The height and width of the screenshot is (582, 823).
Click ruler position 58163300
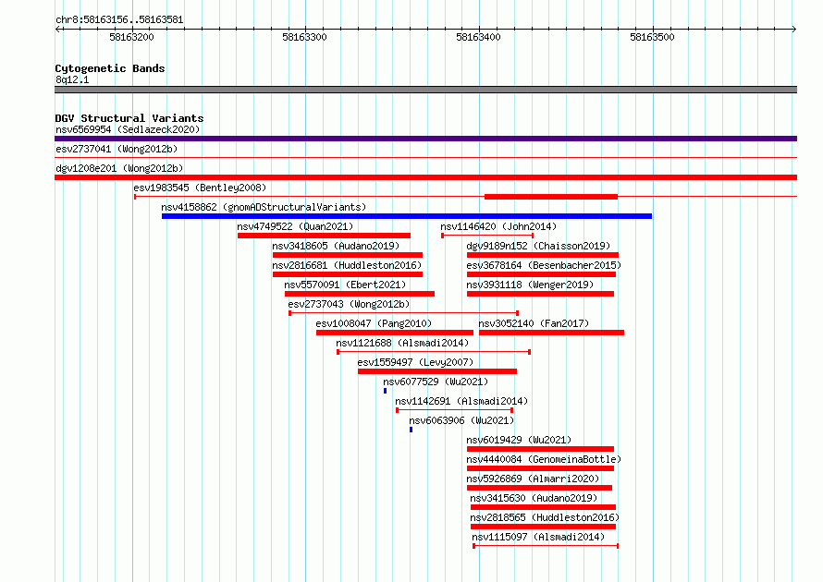[304, 37]
